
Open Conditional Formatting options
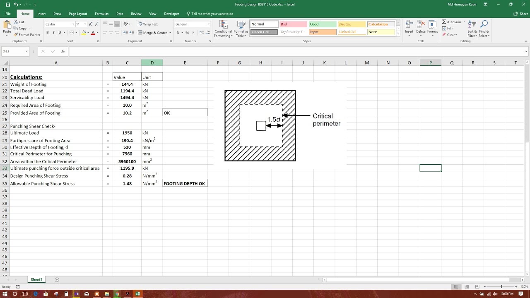point(223,30)
